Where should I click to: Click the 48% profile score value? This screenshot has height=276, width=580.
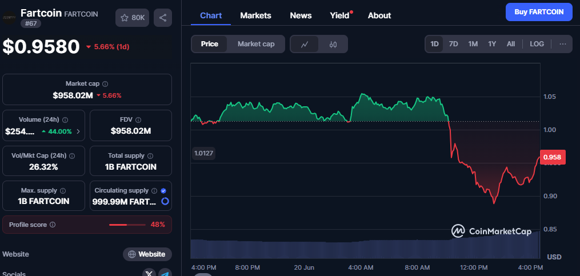pyautogui.click(x=158, y=225)
